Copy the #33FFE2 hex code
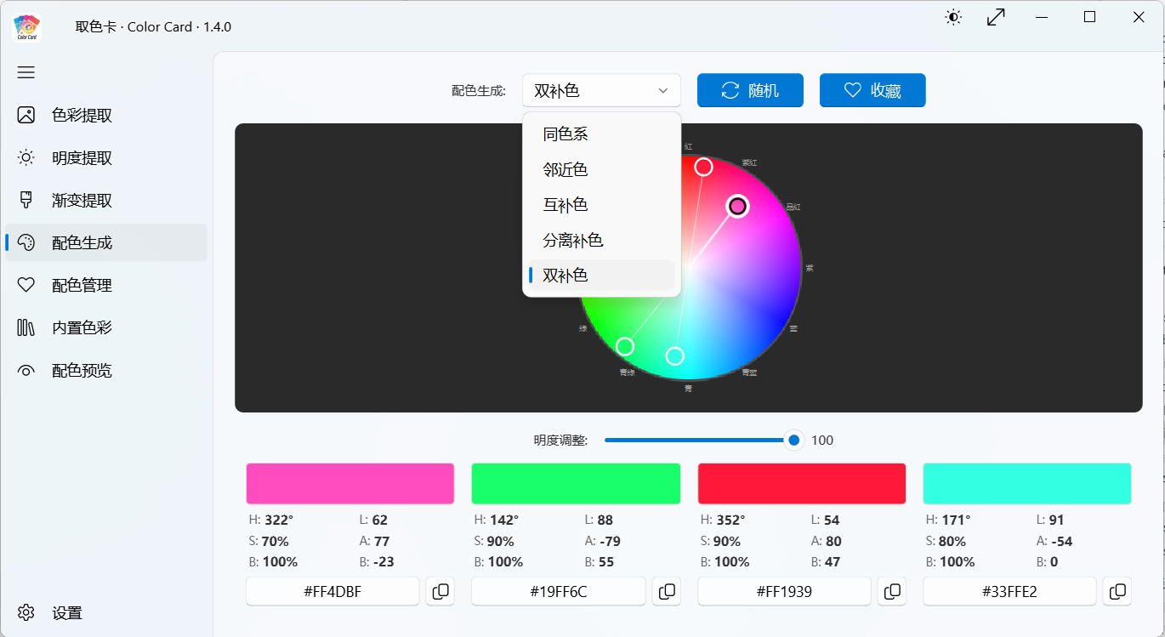 [x=1117, y=591]
